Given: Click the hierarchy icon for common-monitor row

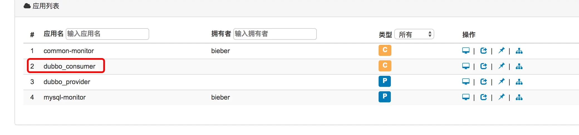Looking at the screenshot, I should (x=519, y=51).
